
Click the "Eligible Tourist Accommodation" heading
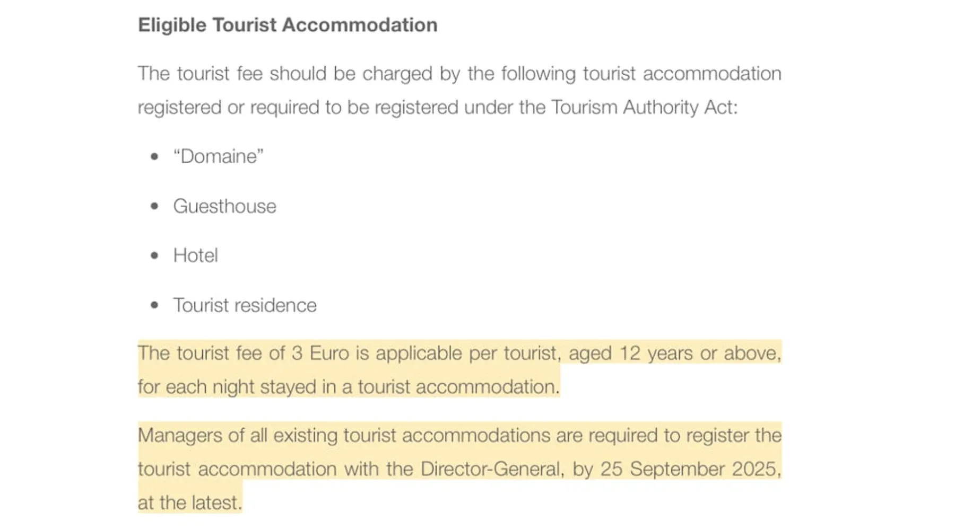pyautogui.click(x=288, y=25)
